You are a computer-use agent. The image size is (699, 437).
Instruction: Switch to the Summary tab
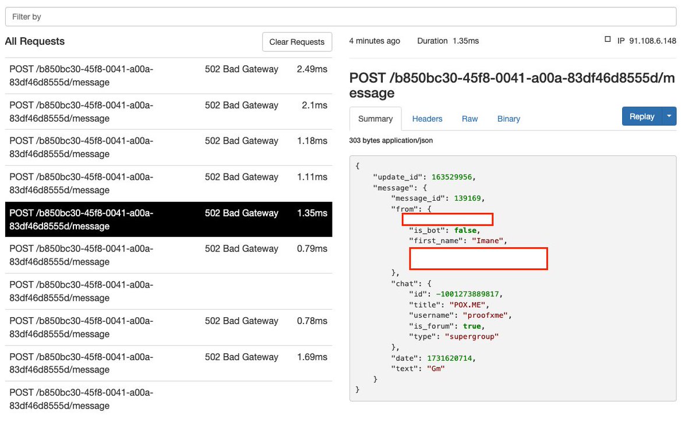(x=375, y=119)
